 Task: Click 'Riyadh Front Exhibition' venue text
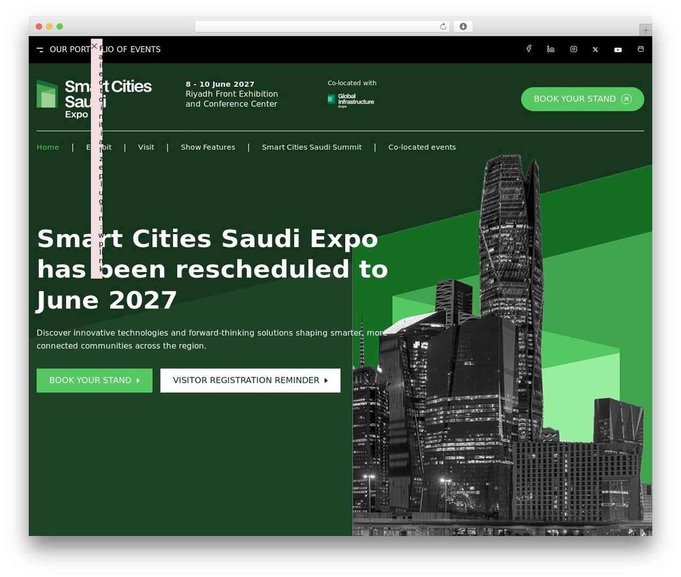coord(232,94)
